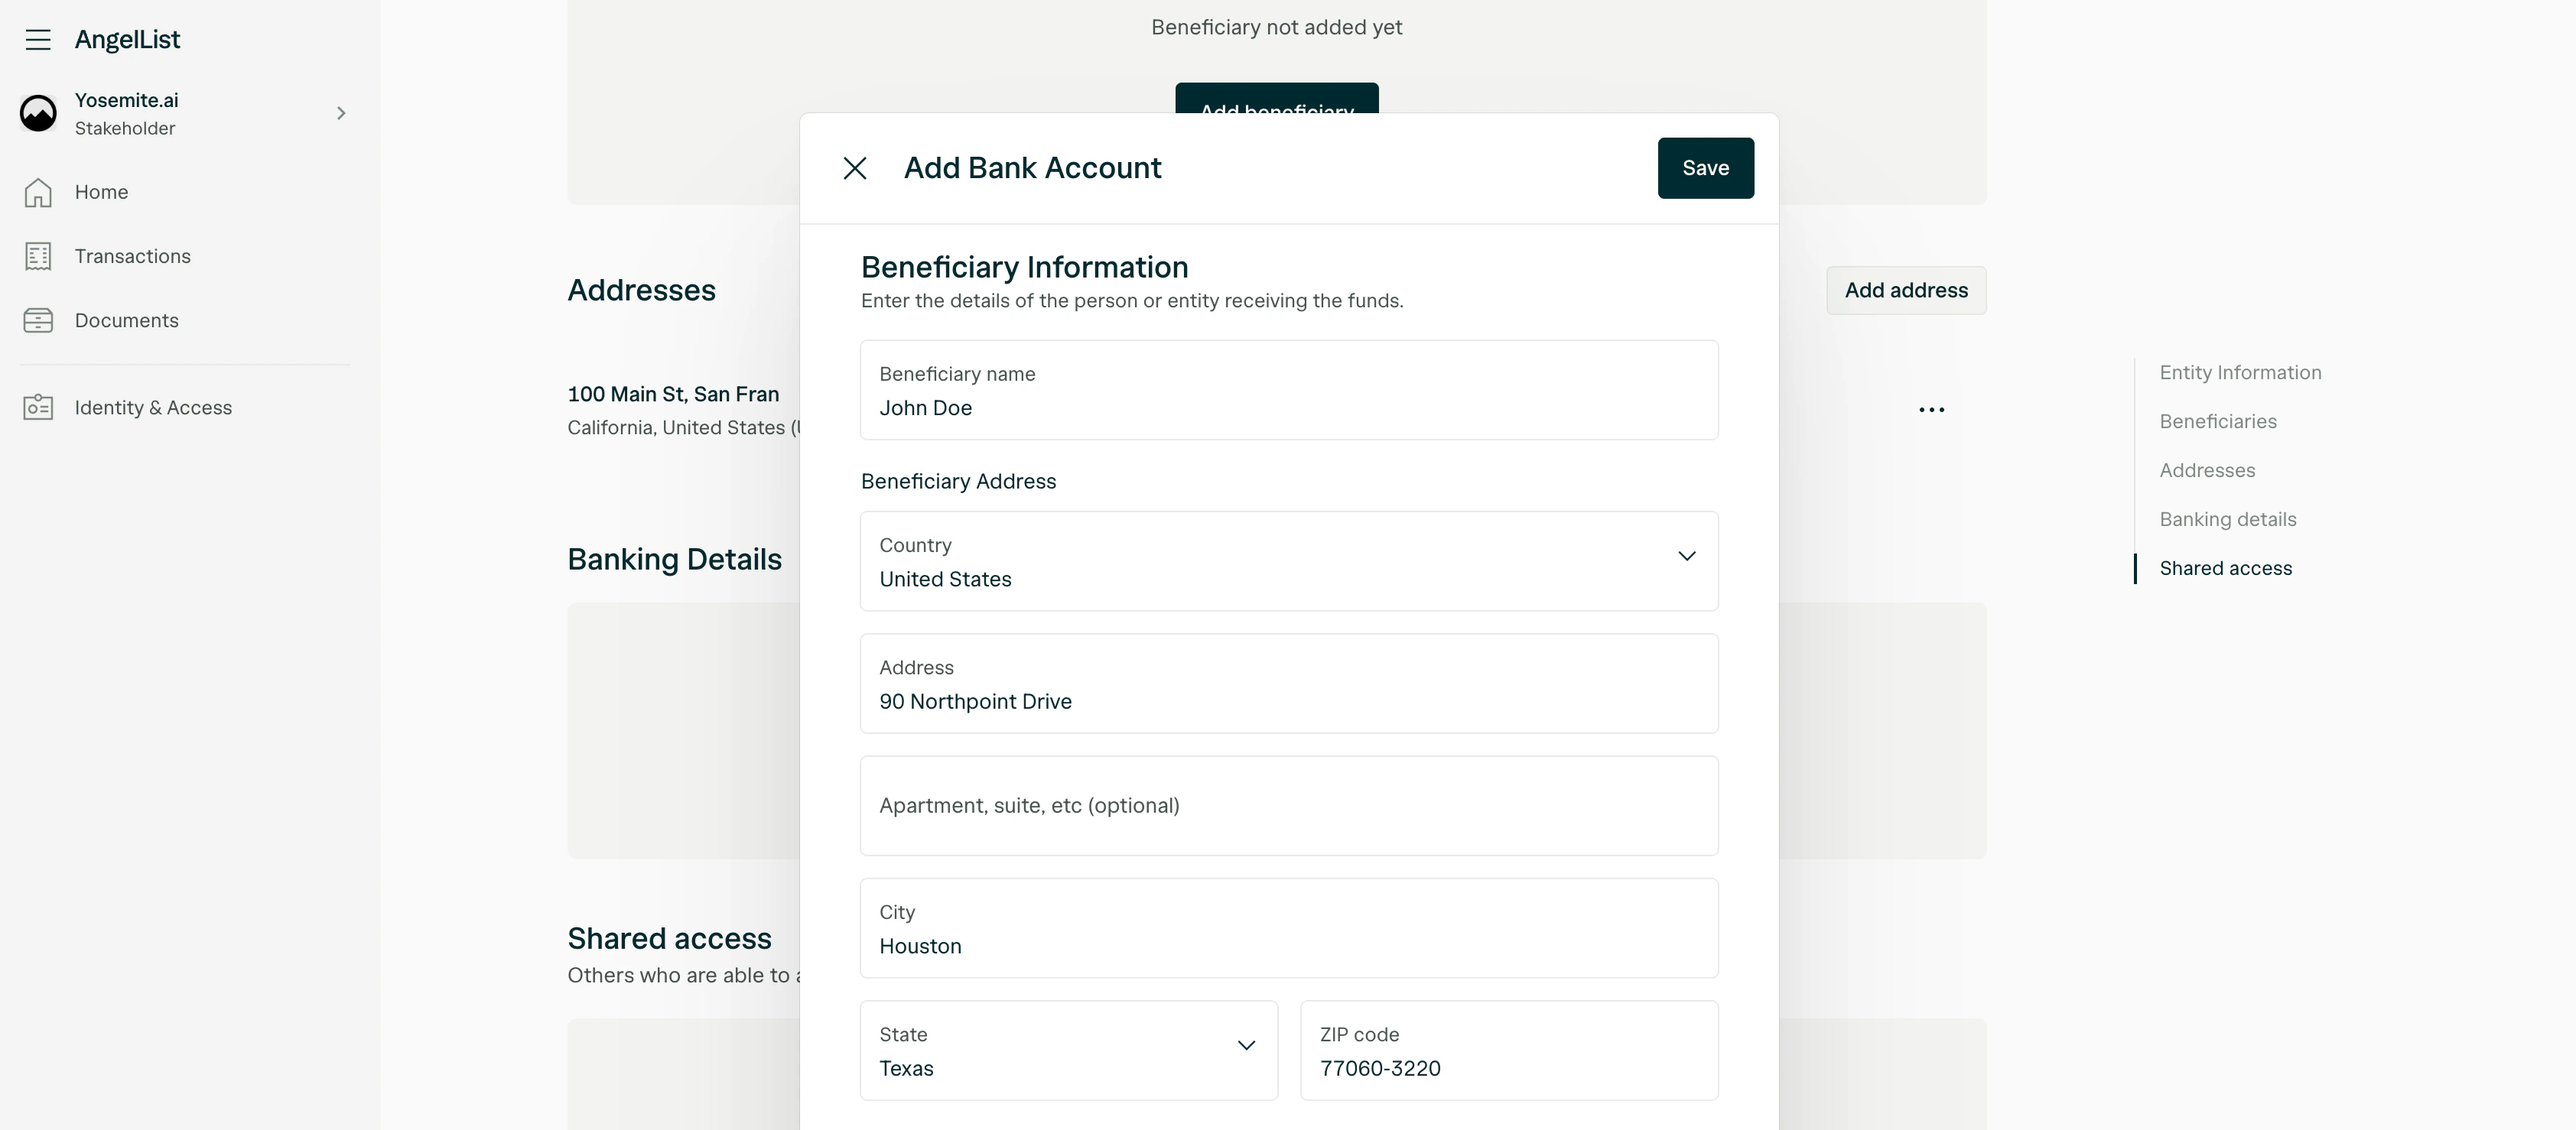Open the State dropdown

click(x=1246, y=1045)
